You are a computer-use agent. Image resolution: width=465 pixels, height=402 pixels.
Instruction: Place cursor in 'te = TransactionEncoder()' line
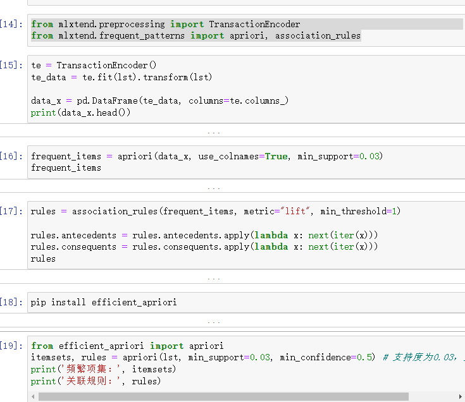coord(94,65)
